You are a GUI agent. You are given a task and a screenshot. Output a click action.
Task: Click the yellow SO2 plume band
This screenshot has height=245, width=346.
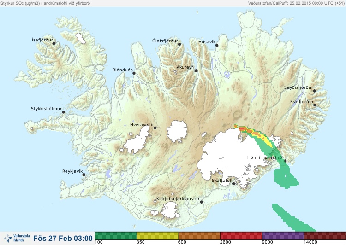(x=267, y=141)
